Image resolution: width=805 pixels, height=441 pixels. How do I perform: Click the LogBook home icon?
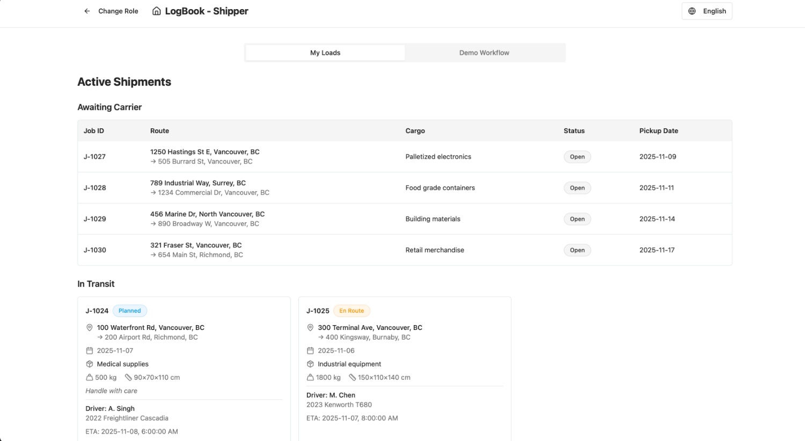pyautogui.click(x=157, y=11)
